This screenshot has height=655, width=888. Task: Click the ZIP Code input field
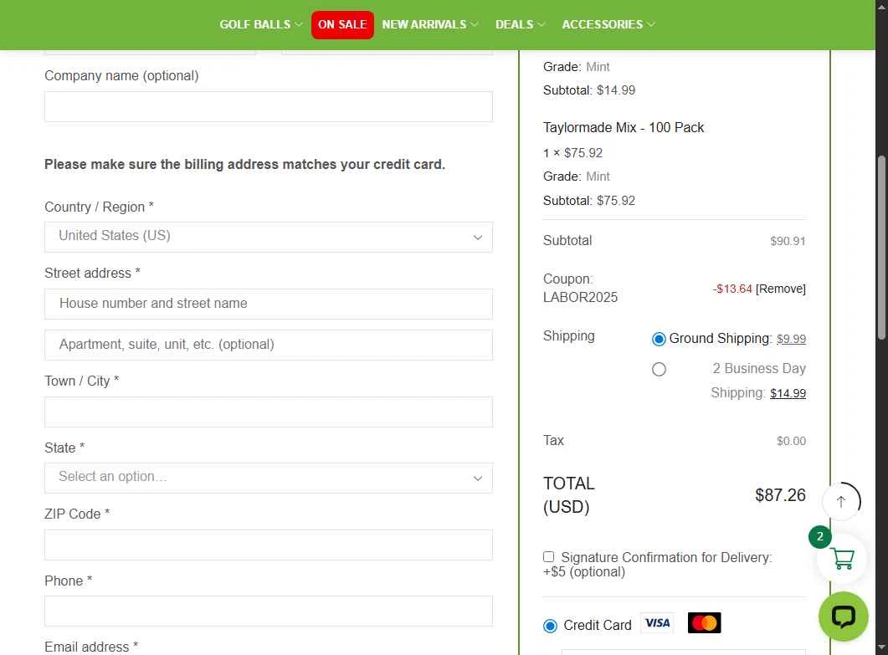[269, 545]
